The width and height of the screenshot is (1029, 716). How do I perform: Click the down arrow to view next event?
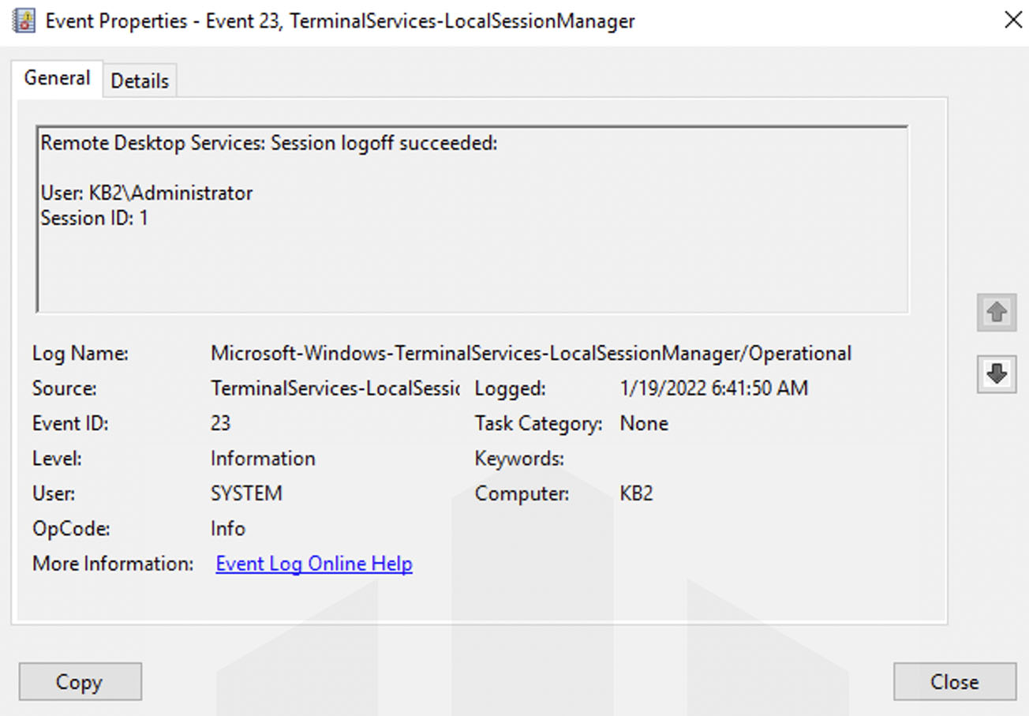(x=996, y=375)
